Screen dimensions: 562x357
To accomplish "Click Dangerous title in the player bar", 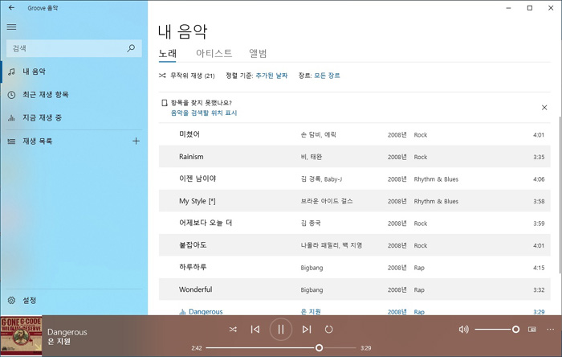I will 67,332.
